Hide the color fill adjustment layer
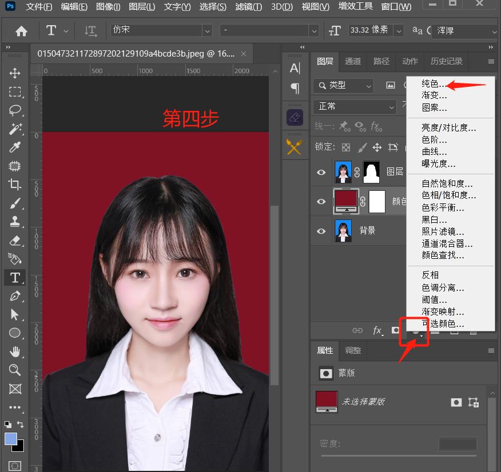501x472 pixels. 321,201
